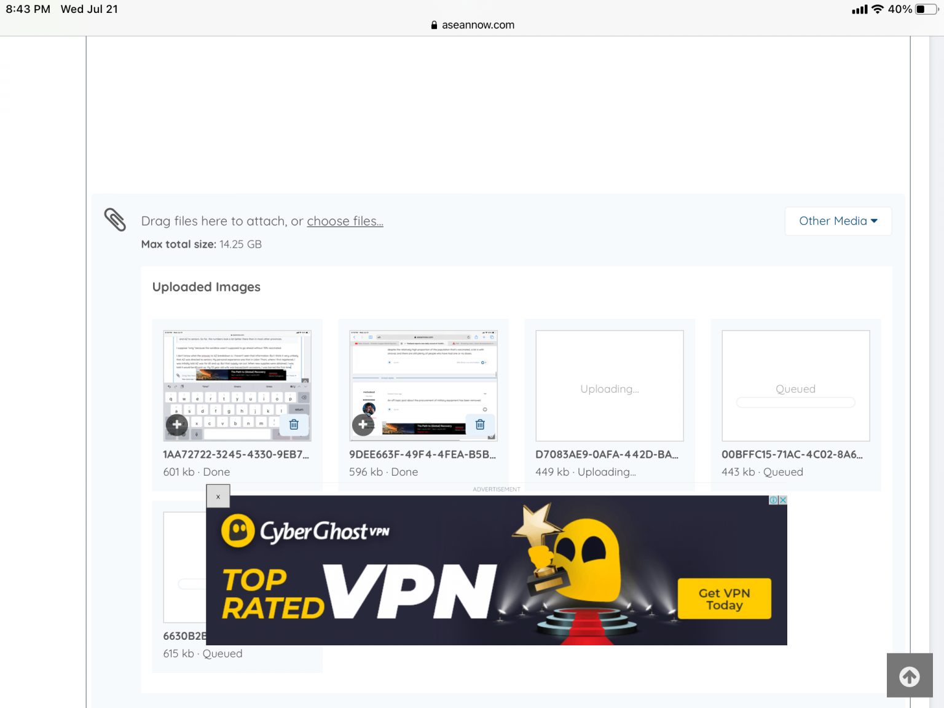Open the Other Media dropdown

838,221
